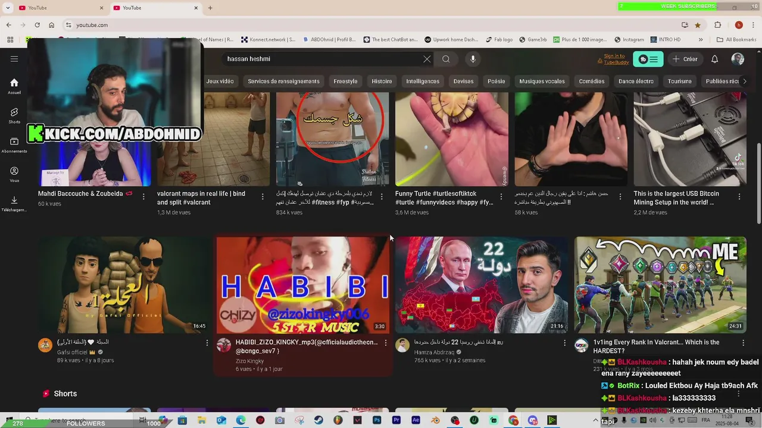This screenshot has width=762, height=428.
Task: Select the Comédies filter chip
Action: (591, 81)
